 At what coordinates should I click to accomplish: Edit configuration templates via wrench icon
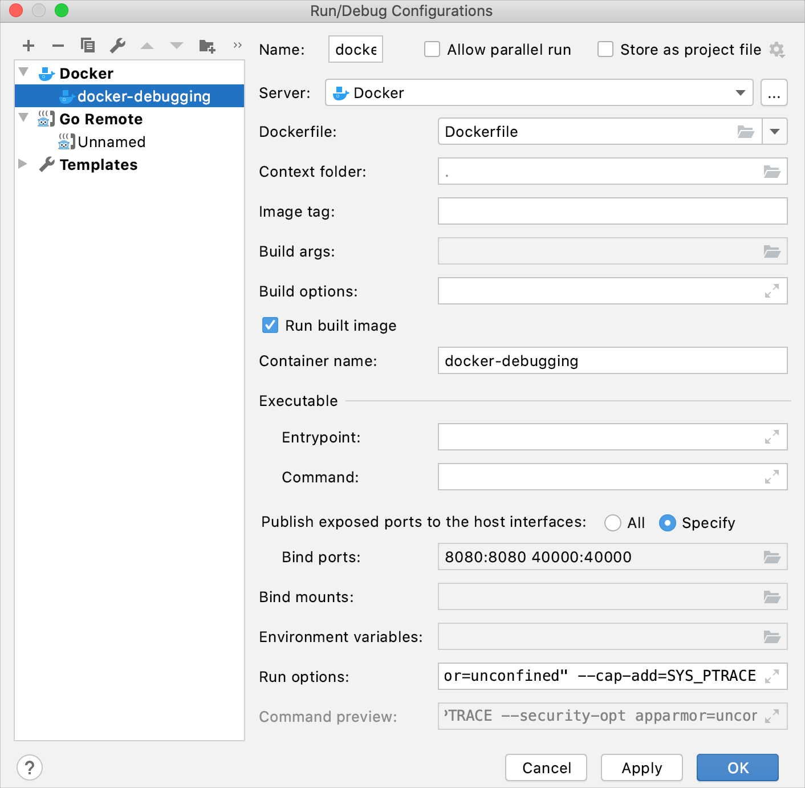coord(117,45)
